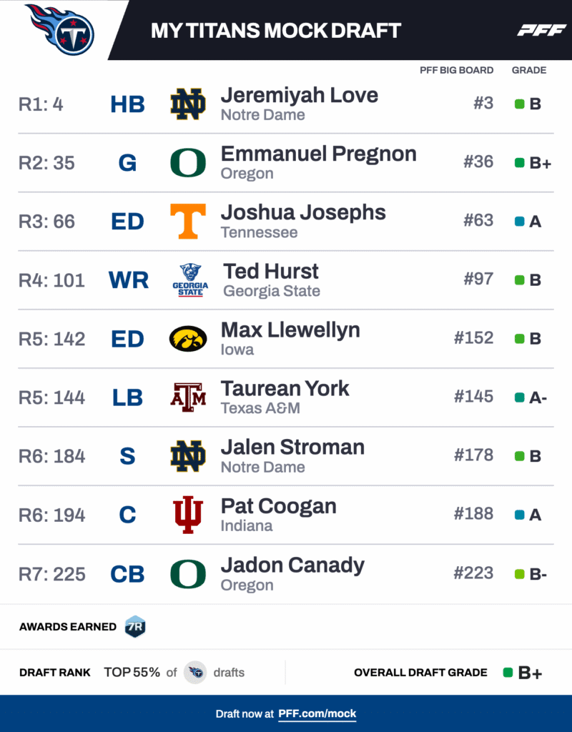Click the Tennessee Volunteers T logo
The width and height of the screenshot is (572, 732).
pyautogui.click(x=188, y=222)
